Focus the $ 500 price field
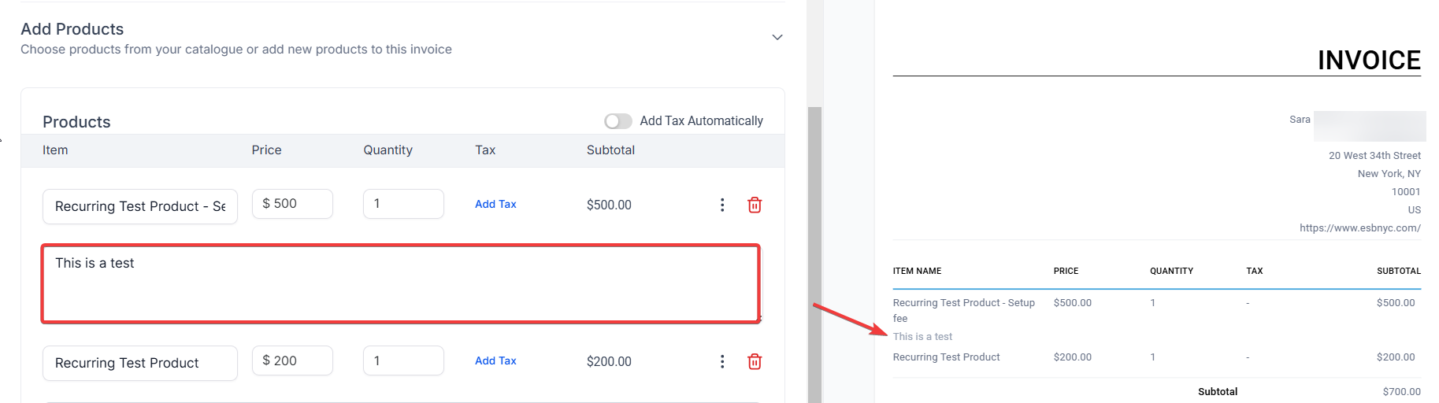 [292, 204]
